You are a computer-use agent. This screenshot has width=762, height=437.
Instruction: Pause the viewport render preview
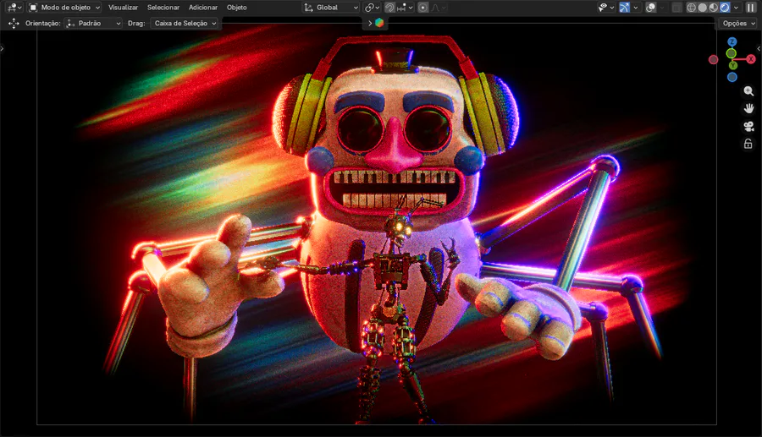click(x=751, y=8)
